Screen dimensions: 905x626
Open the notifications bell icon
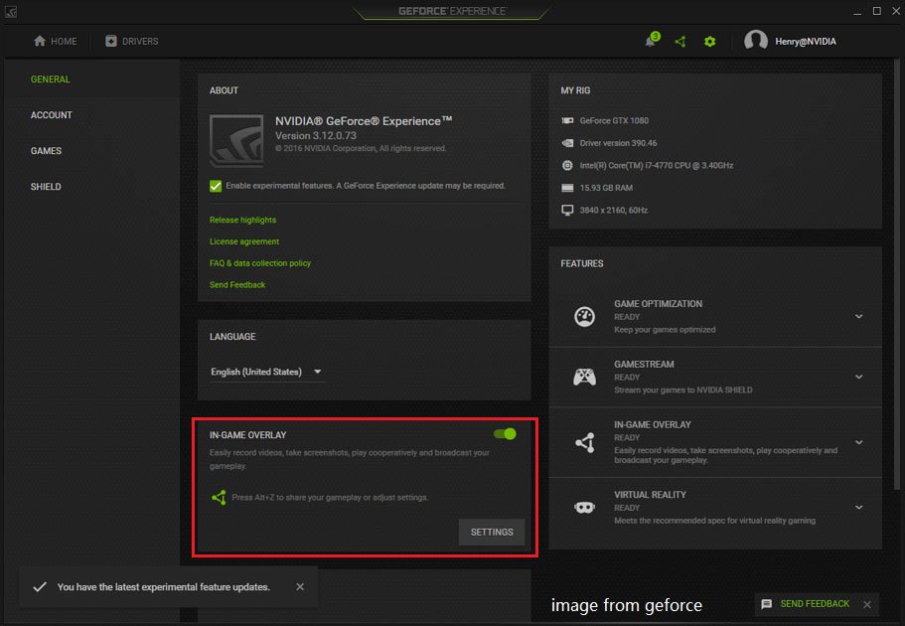(x=652, y=41)
